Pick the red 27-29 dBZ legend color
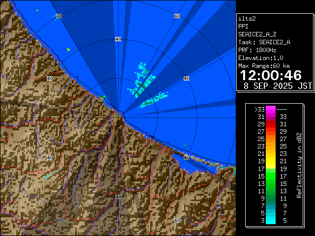 (271, 131)
